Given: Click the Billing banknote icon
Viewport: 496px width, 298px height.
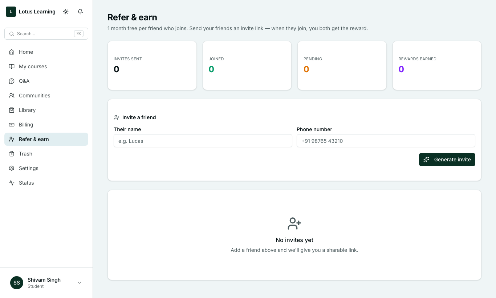Looking at the screenshot, I should click(12, 125).
